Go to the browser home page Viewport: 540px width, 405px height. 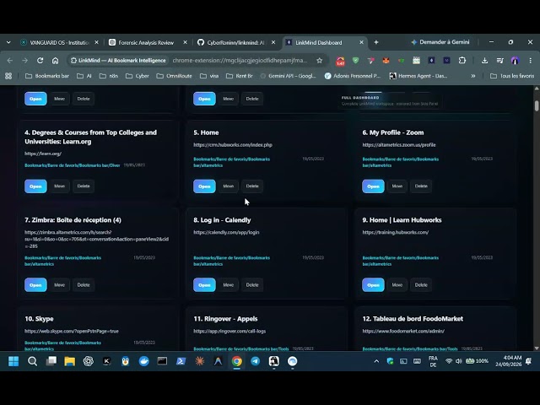pos(55,61)
